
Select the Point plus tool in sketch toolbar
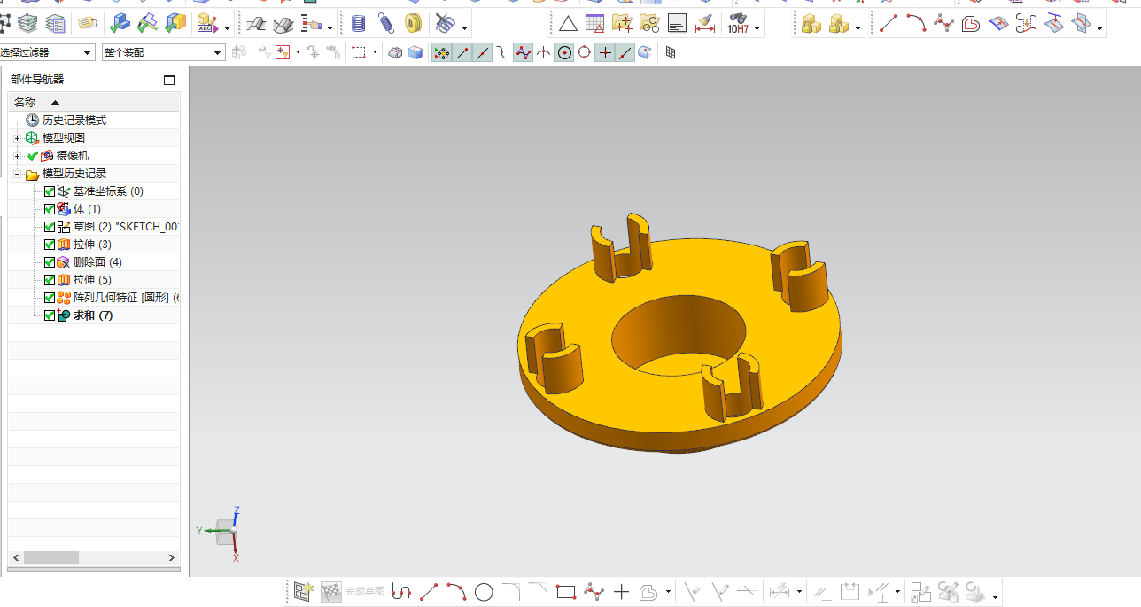pos(621,592)
